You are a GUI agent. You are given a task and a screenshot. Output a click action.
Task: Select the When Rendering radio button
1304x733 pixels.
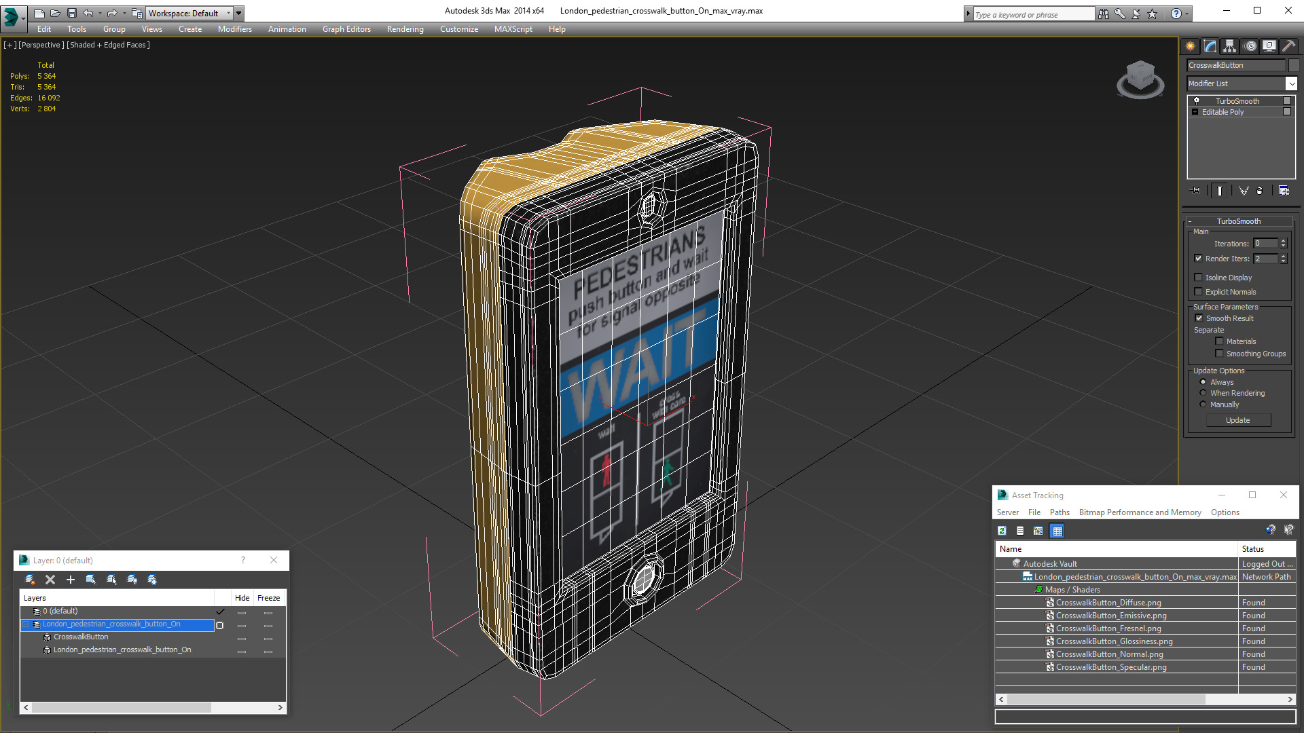click(1203, 393)
